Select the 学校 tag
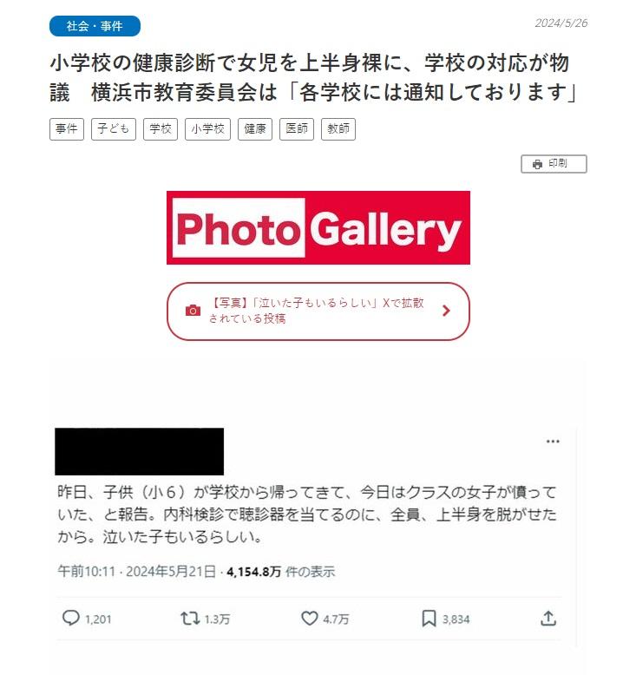 (161, 128)
